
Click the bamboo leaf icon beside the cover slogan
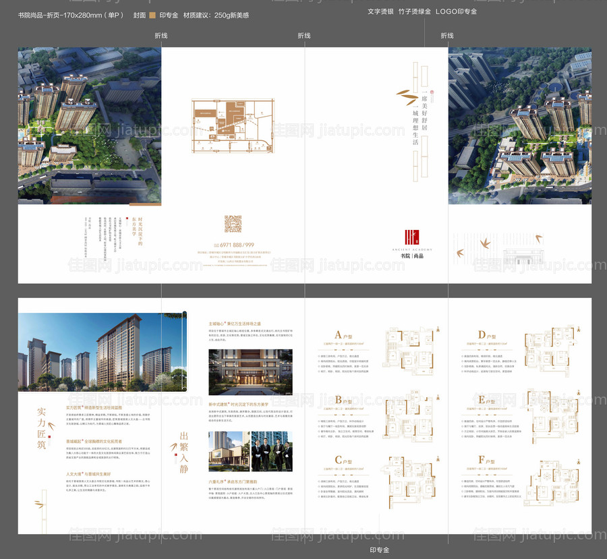pos(403,96)
